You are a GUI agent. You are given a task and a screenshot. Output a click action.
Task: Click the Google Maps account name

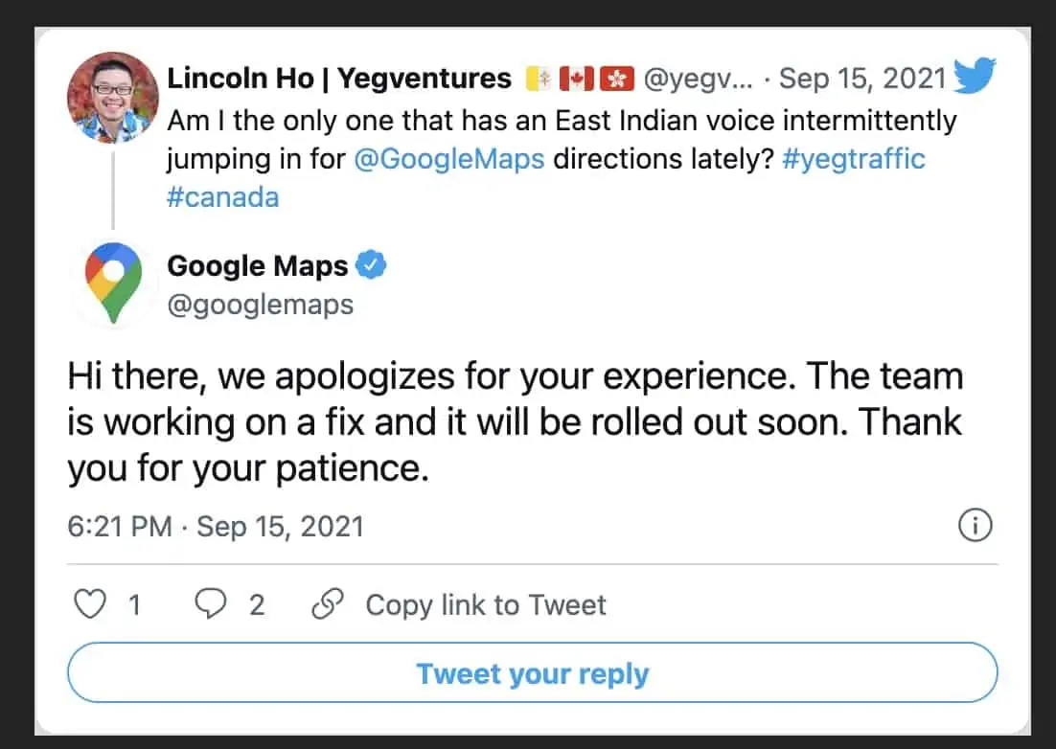click(257, 265)
